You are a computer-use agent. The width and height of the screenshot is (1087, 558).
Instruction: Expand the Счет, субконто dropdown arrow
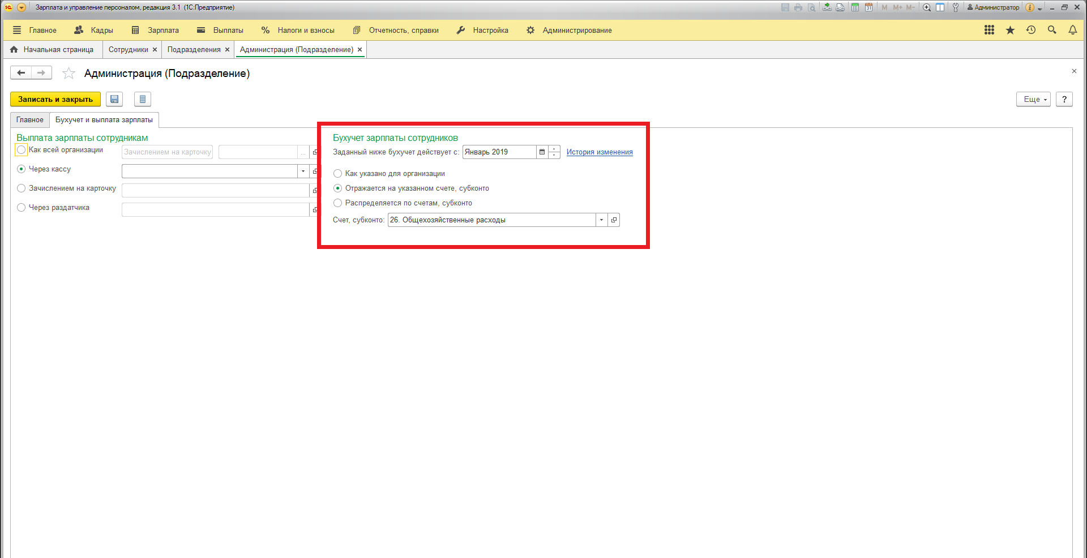point(601,220)
